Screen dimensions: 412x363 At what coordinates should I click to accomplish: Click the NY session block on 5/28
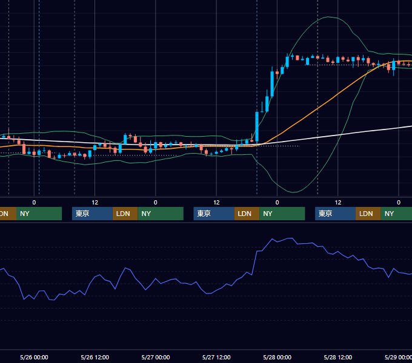point(396,214)
